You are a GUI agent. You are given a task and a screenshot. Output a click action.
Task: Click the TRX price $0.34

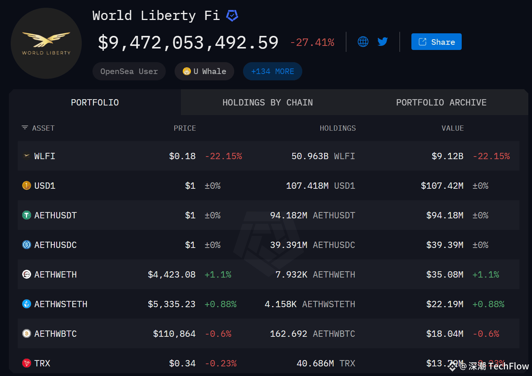182,363
